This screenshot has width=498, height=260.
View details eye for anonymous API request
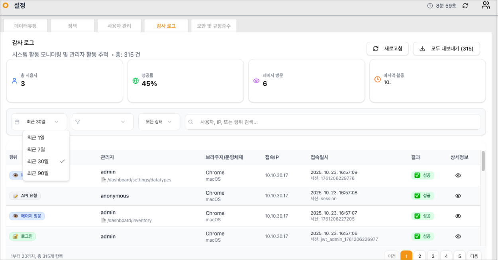pos(458,196)
